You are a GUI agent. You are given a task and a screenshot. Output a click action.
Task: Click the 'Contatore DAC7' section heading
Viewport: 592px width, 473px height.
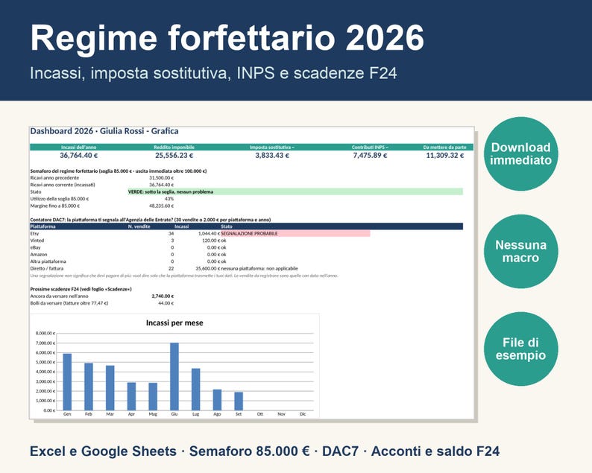[x=151, y=220]
